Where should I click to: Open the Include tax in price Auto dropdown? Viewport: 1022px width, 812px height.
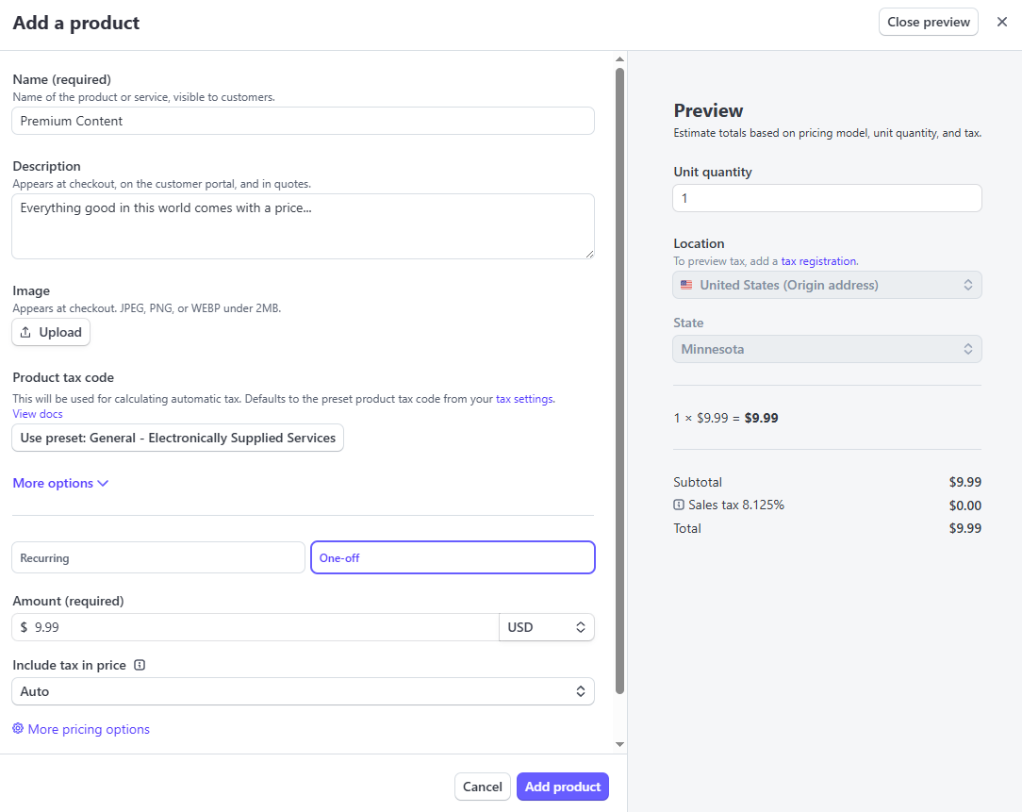pyautogui.click(x=303, y=691)
